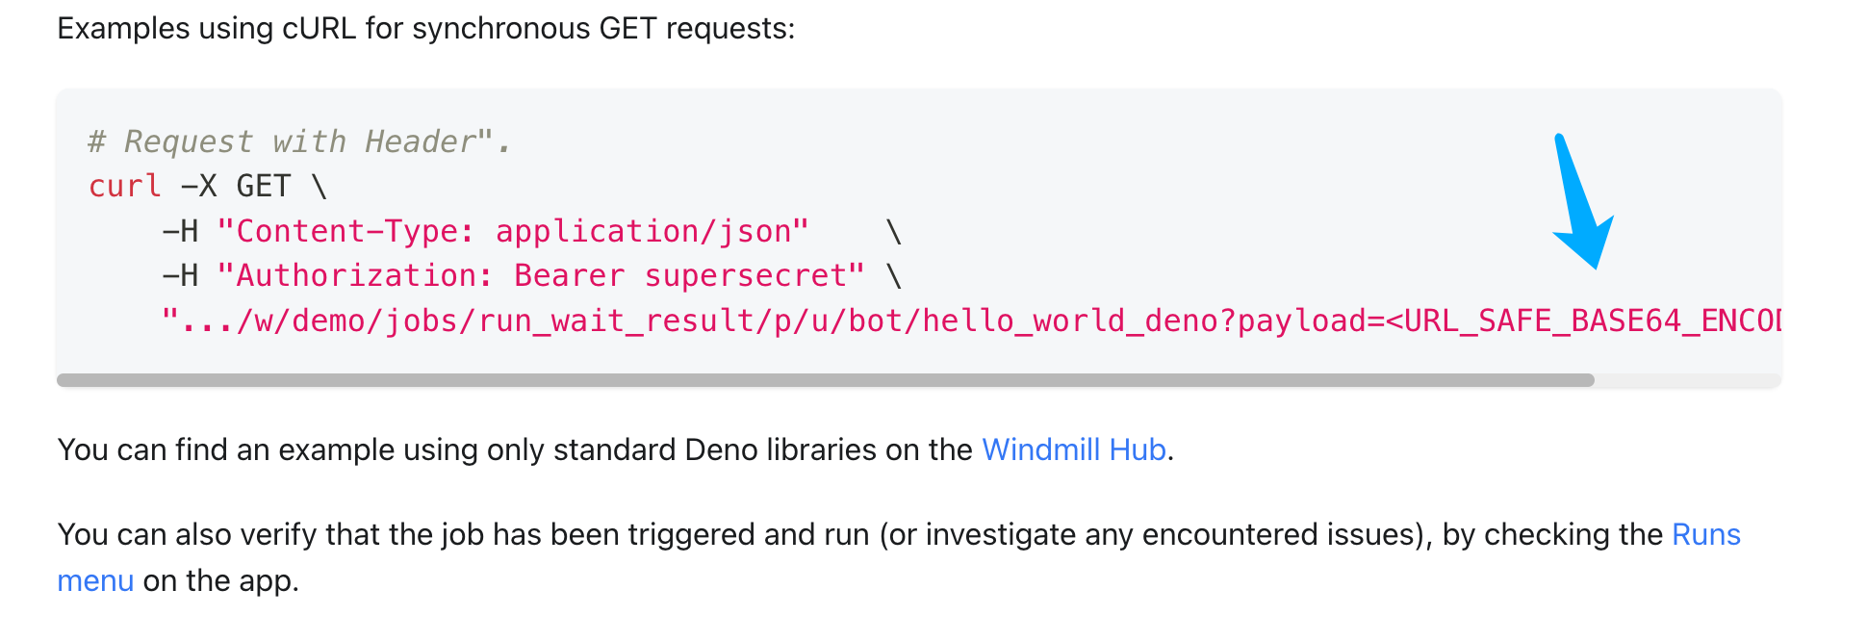Click the code block's horizontal scrollbar thumb
The image size is (1867, 641).
coord(826,380)
